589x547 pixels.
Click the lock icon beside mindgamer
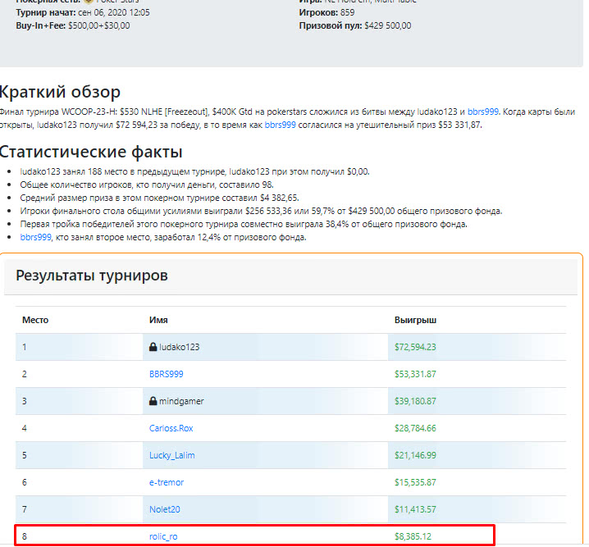[153, 401]
